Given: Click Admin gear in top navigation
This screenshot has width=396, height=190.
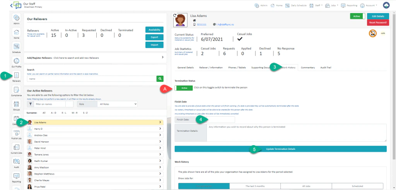Looking at the screenshot, I should [261, 5].
